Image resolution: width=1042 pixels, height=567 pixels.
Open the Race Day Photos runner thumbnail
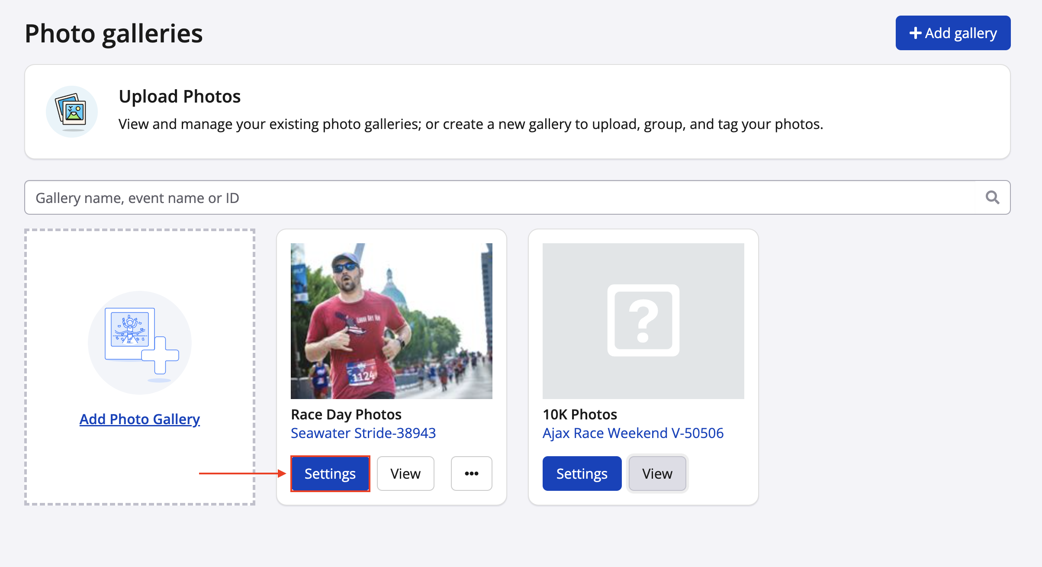pos(391,321)
